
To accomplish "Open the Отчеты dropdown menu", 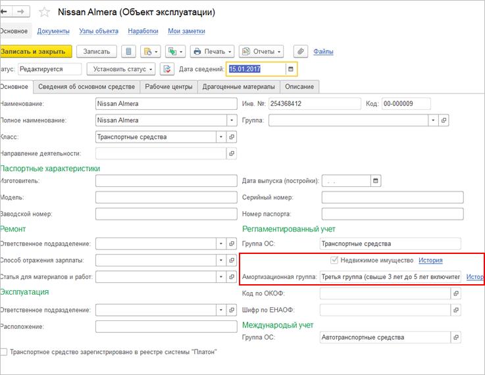I will (x=261, y=51).
